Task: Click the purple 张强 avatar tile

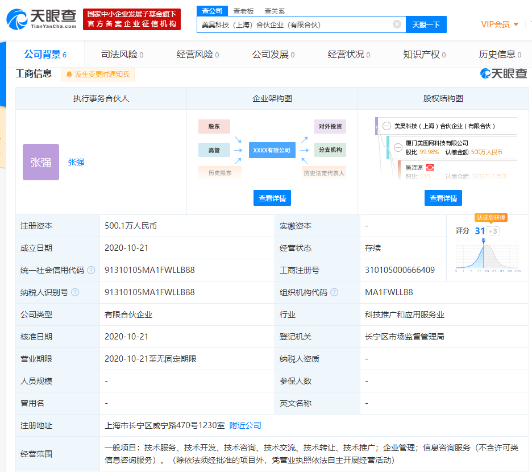Action: (x=41, y=162)
